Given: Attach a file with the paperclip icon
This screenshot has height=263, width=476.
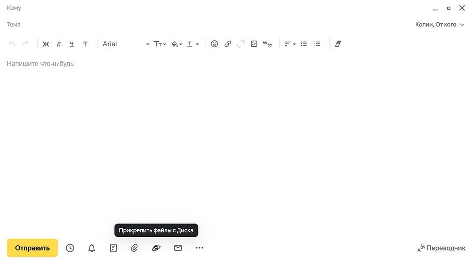Looking at the screenshot, I should click(134, 248).
